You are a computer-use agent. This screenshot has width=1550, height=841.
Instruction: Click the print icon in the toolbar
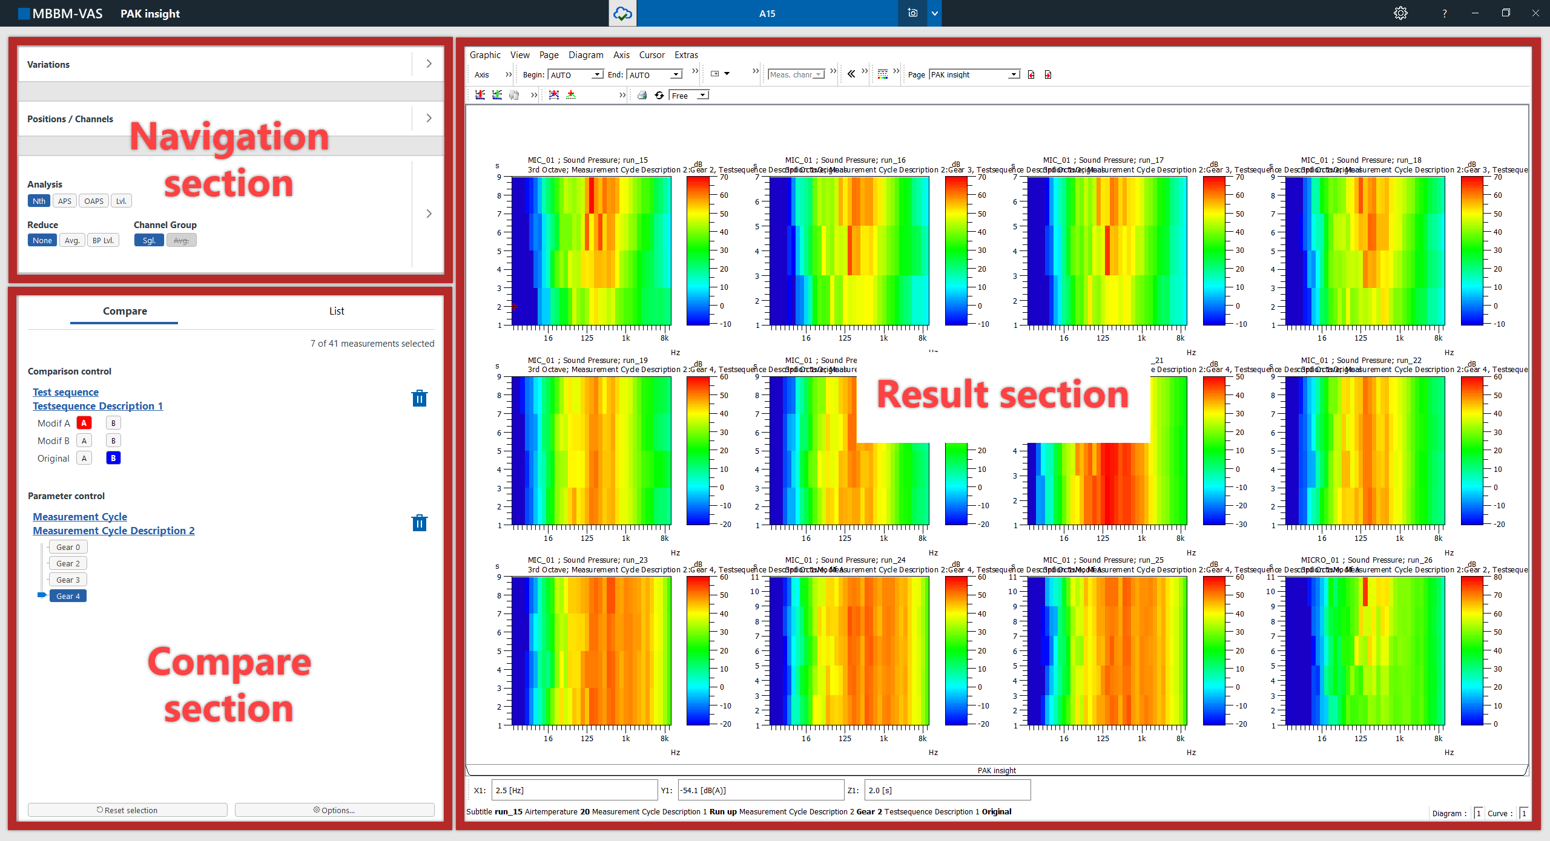[642, 96]
